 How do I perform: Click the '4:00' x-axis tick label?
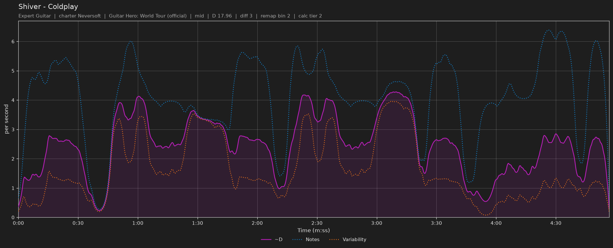[496, 223]
